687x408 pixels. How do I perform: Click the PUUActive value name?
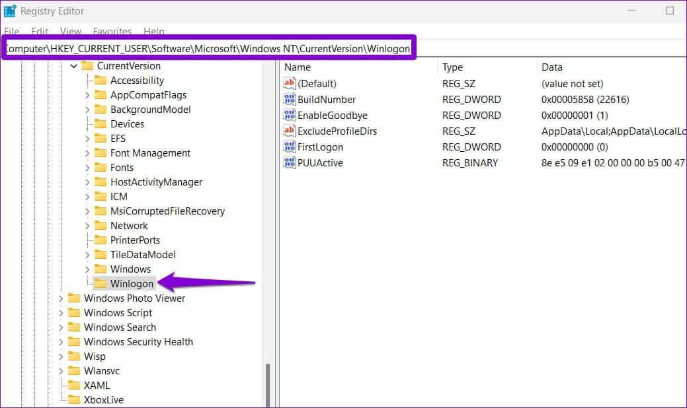coord(320,162)
